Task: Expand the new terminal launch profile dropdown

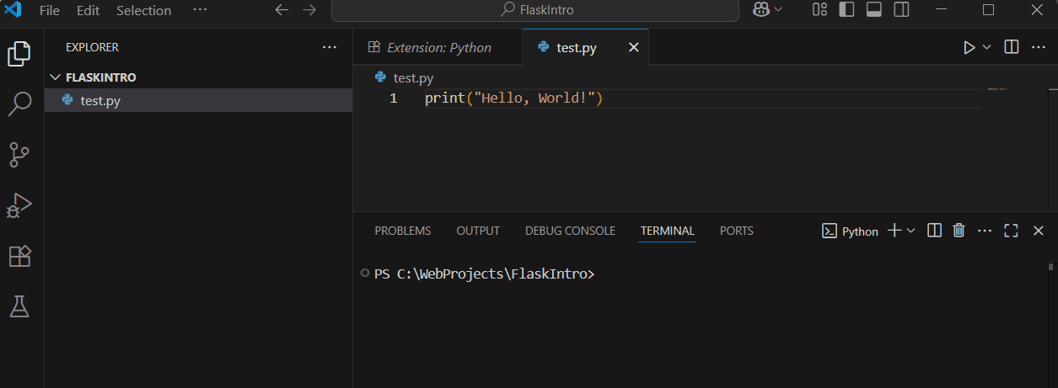Action: click(911, 231)
